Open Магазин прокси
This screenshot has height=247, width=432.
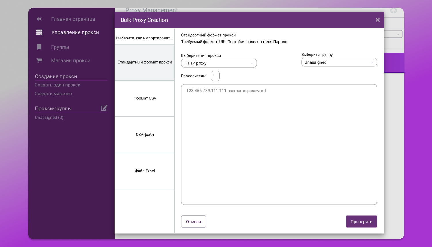(x=71, y=60)
